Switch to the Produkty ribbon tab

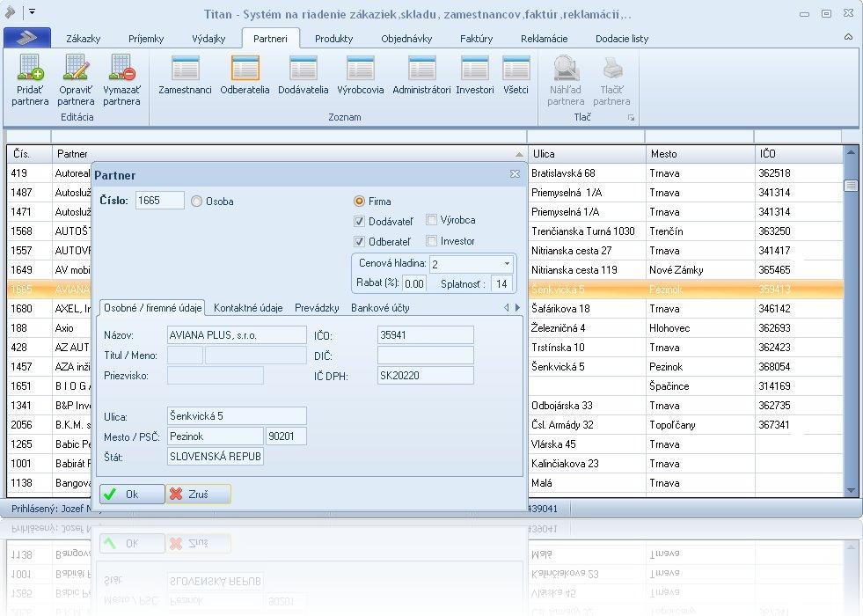333,39
